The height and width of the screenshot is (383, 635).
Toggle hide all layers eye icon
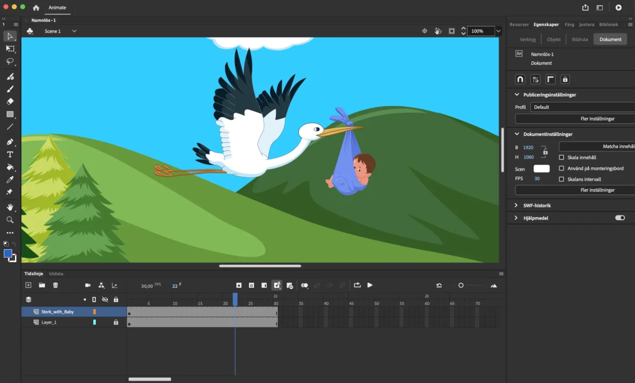[x=105, y=300]
